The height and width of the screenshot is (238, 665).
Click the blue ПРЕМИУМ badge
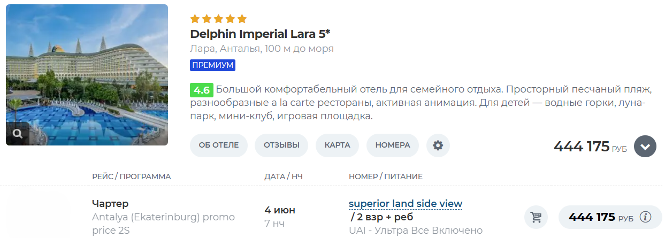click(212, 65)
